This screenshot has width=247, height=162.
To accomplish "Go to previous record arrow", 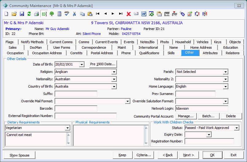I will [105, 14].
